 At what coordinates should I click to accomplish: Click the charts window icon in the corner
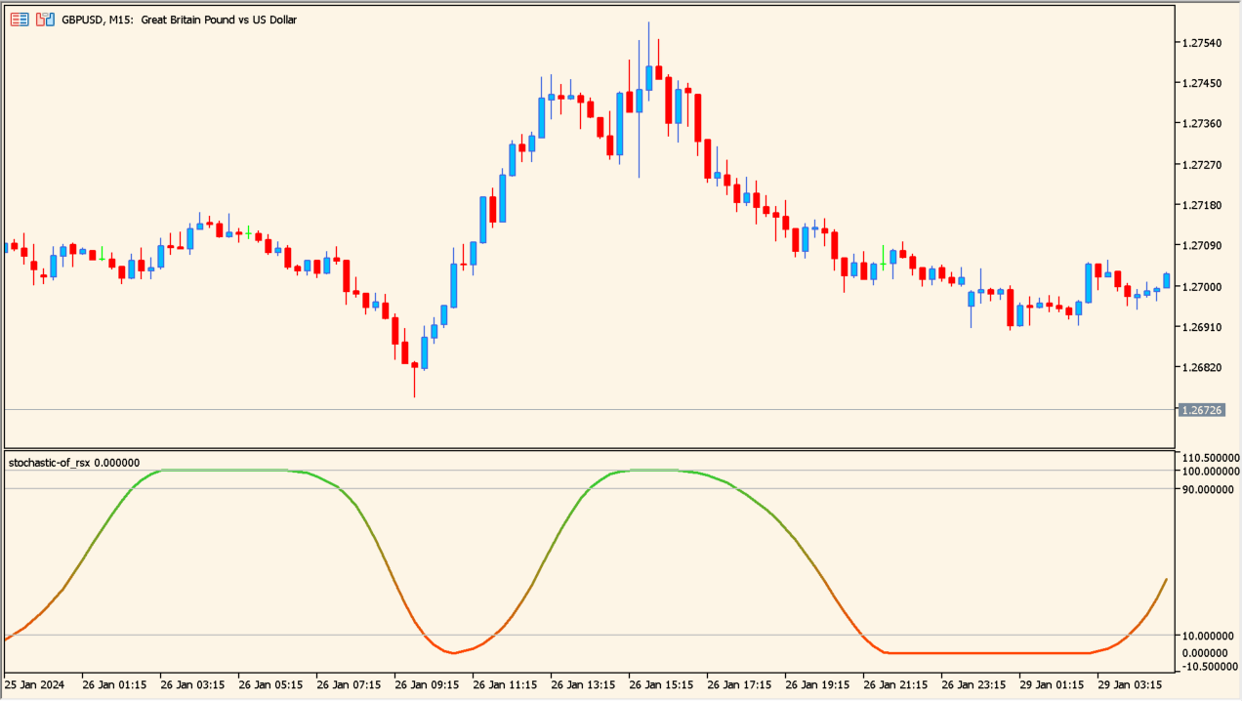pyautogui.click(x=43, y=19)
